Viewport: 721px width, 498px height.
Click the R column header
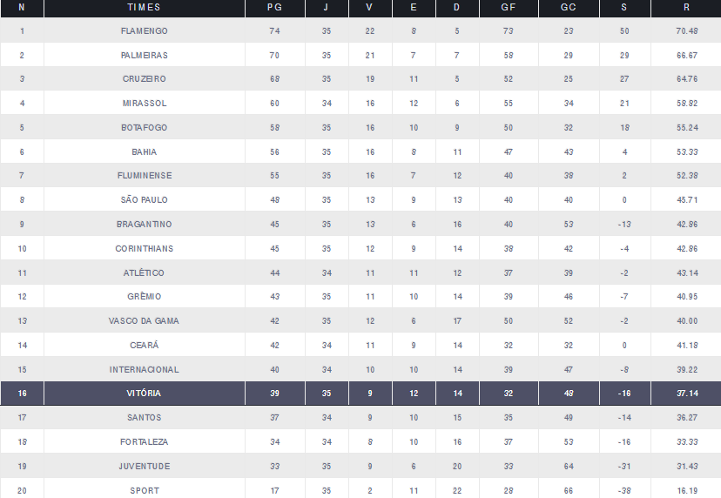(x=687, y=8)
